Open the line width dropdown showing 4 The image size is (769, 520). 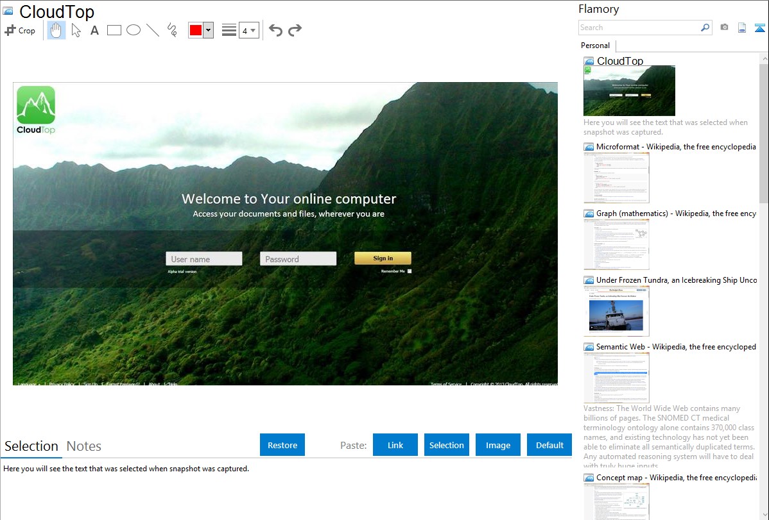click(249, 30)
